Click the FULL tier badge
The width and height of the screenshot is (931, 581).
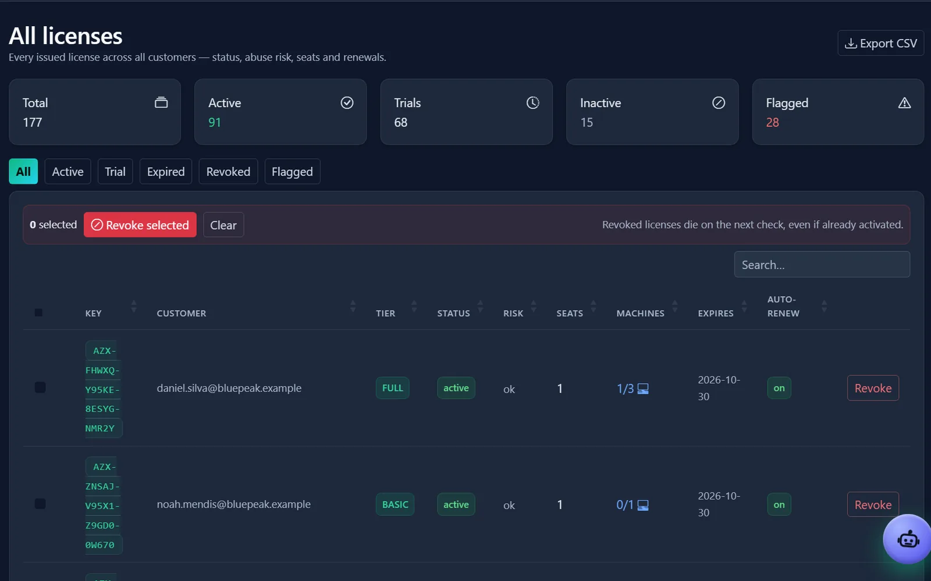click(393, 388)
